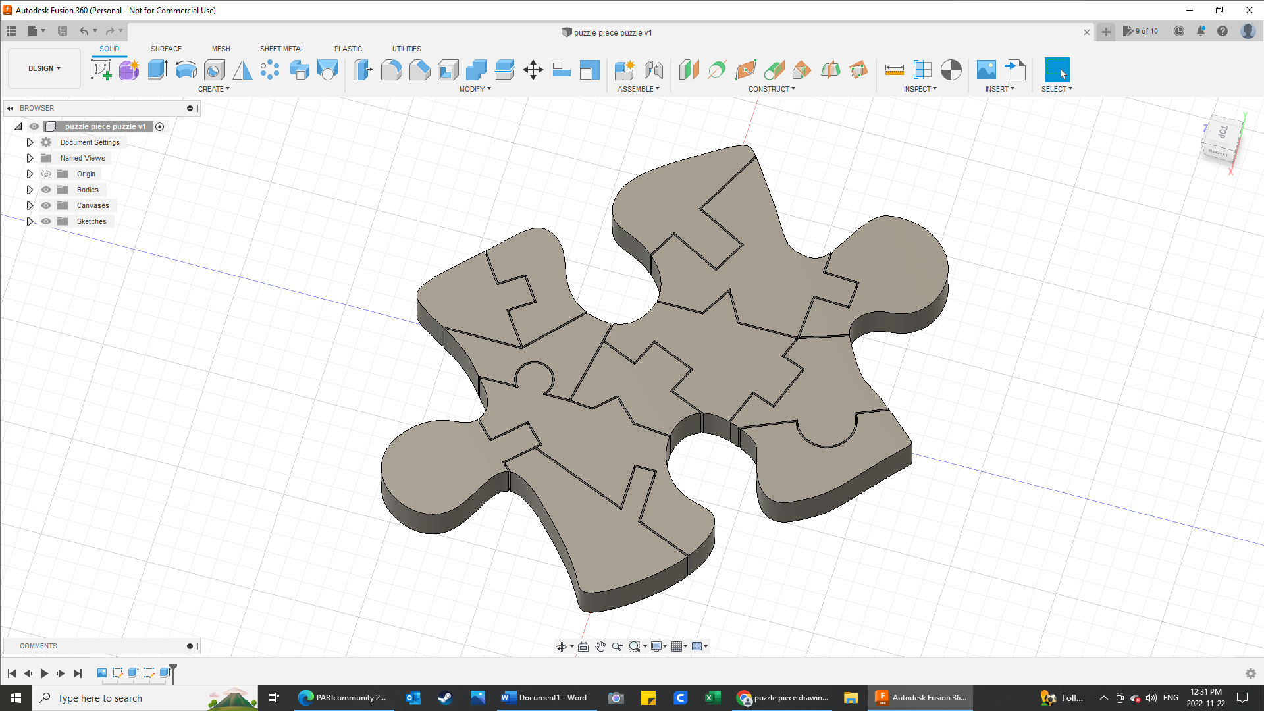Image resolution: width=1264 pixels, height=711 pixels.
Task: Click the notification bell icon
Action: pos(1201,31)
